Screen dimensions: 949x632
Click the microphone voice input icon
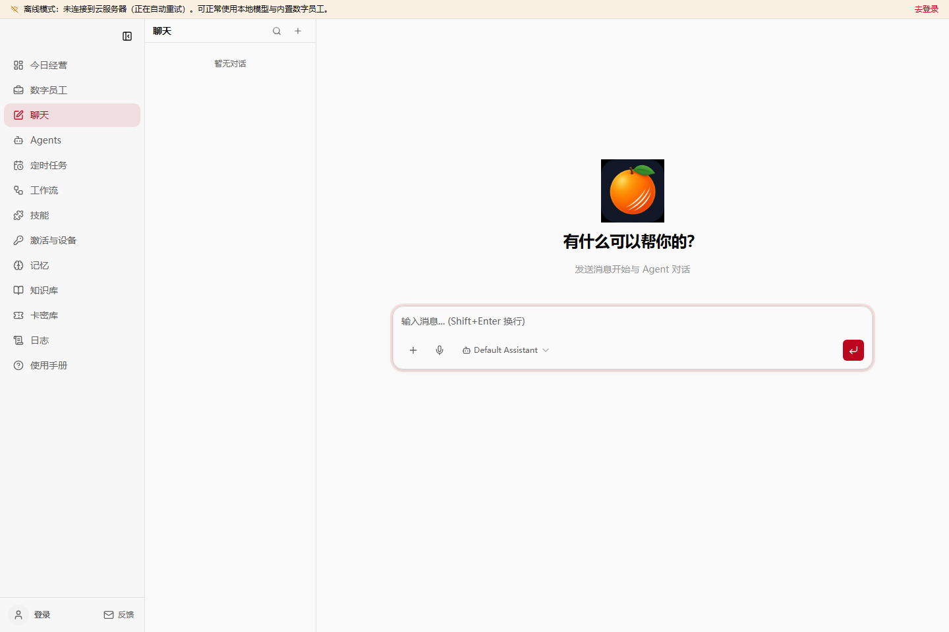tap(440, 350)
